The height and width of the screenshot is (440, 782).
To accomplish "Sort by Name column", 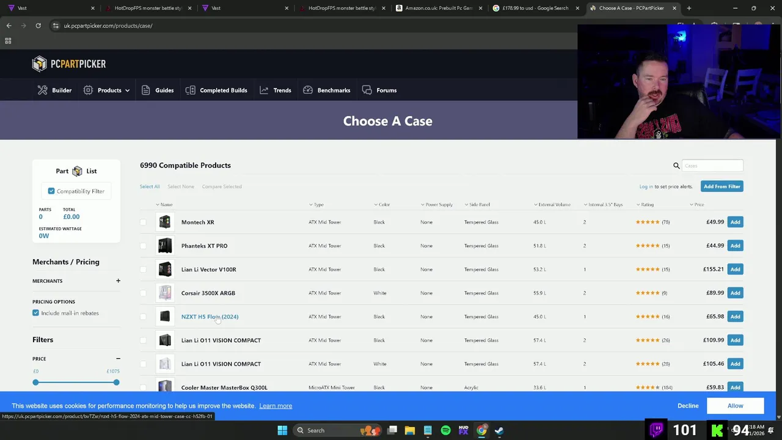I will click(164, 205).
